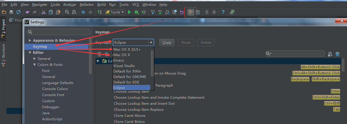Click the VCS Commit Changes icon
The height and width of the screenshot is (124, 347).
[x=160, y=12]
